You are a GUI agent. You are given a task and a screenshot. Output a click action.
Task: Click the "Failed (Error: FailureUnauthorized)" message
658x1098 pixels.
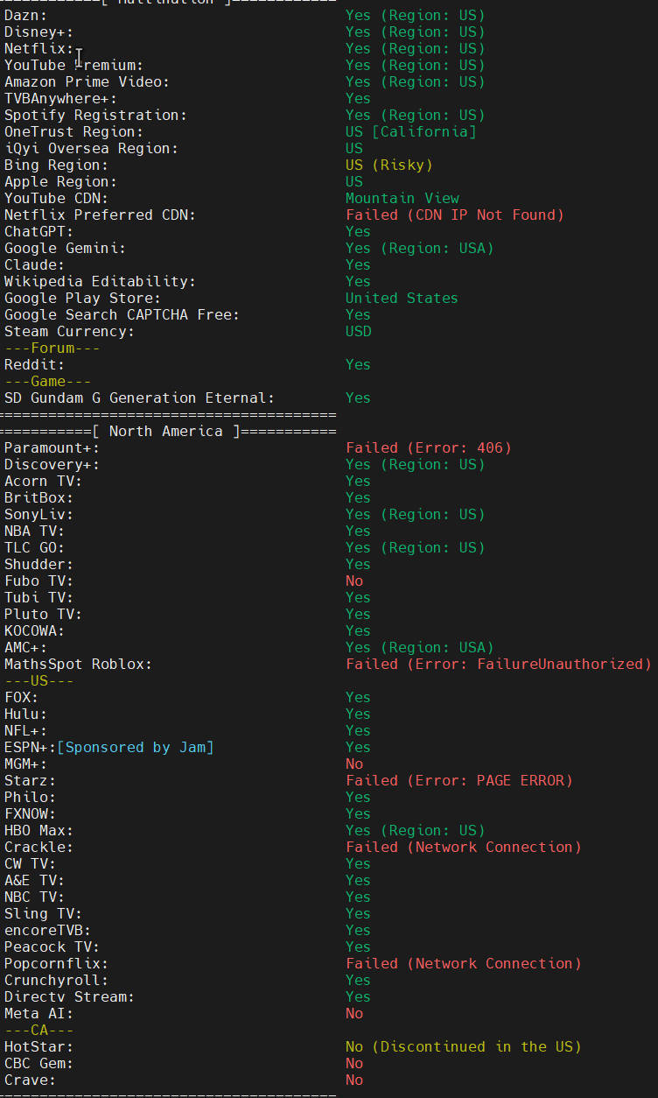pos(498,664)
